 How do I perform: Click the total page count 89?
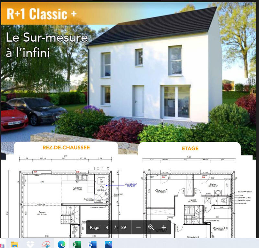(123, 227)
